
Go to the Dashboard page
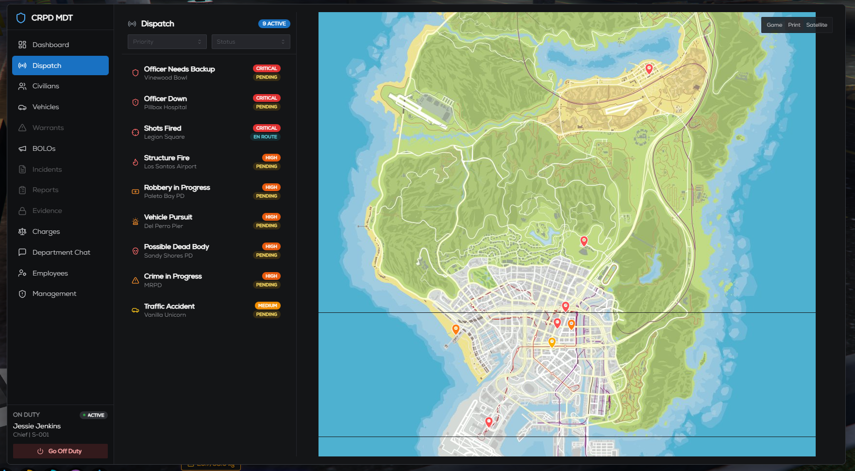60,45
